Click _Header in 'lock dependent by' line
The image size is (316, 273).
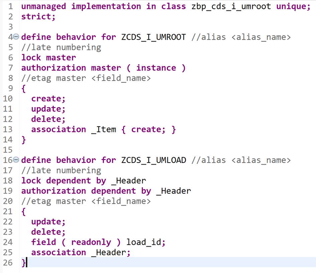pos(128,181)
